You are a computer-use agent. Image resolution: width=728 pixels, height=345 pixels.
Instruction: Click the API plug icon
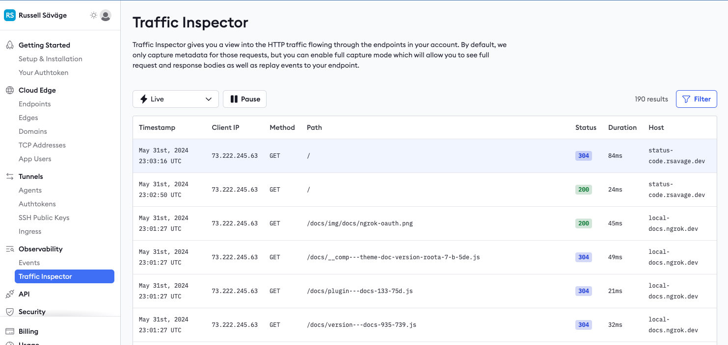click(9, 294)
